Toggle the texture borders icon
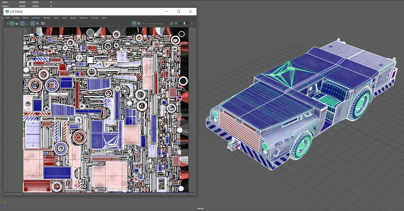The height and width of the screenshot is (211, 404). point(22,23)
